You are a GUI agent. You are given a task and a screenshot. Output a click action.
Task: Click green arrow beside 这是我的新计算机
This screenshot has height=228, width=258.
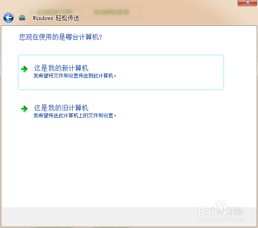(x=25, y=69)
